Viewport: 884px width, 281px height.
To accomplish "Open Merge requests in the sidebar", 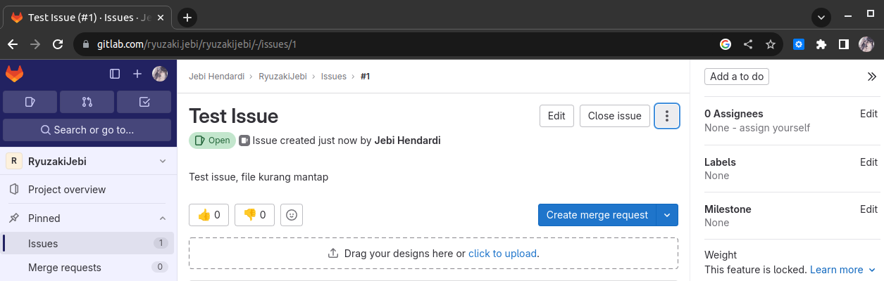I will pyautogui.click(x=65, y=268).
